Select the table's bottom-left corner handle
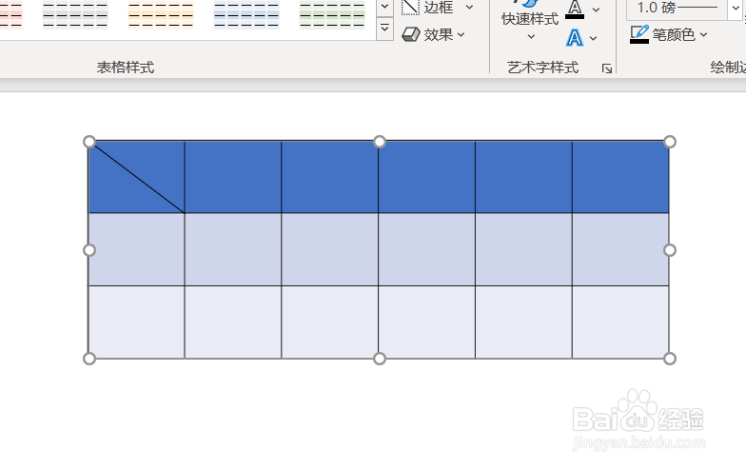Screen dimensions: 746x469 89,359
